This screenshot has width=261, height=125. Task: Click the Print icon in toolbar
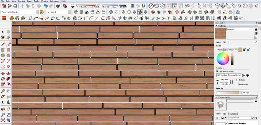point(58,6)
